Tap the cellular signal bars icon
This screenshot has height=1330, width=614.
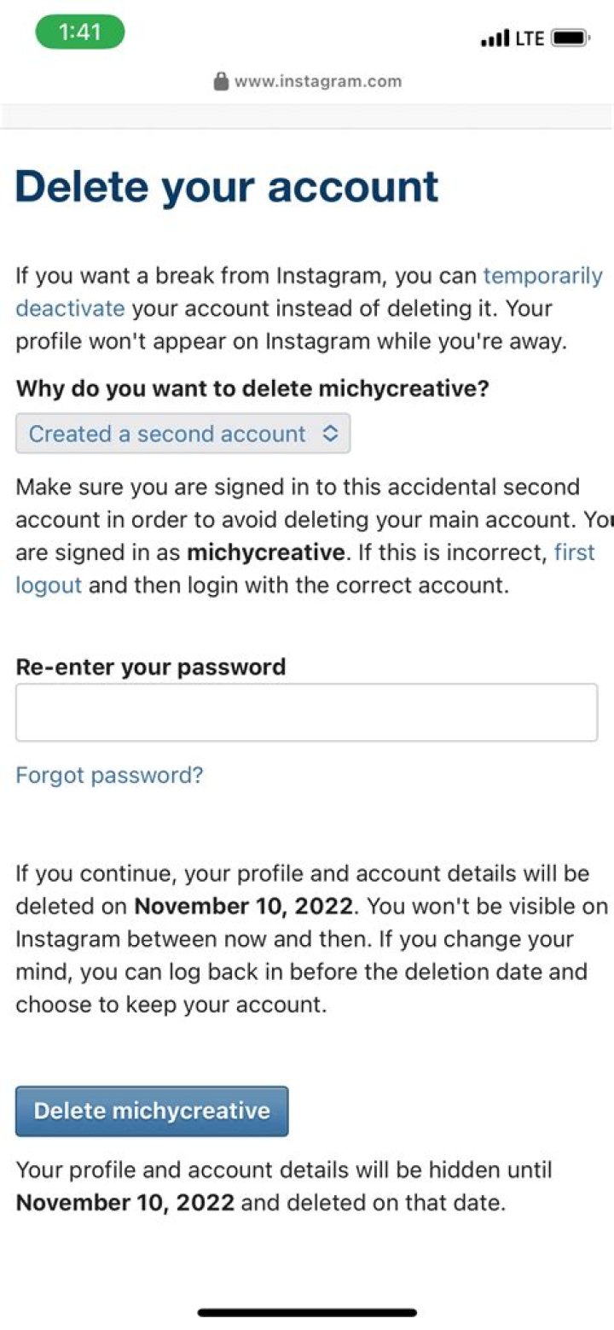495,38
